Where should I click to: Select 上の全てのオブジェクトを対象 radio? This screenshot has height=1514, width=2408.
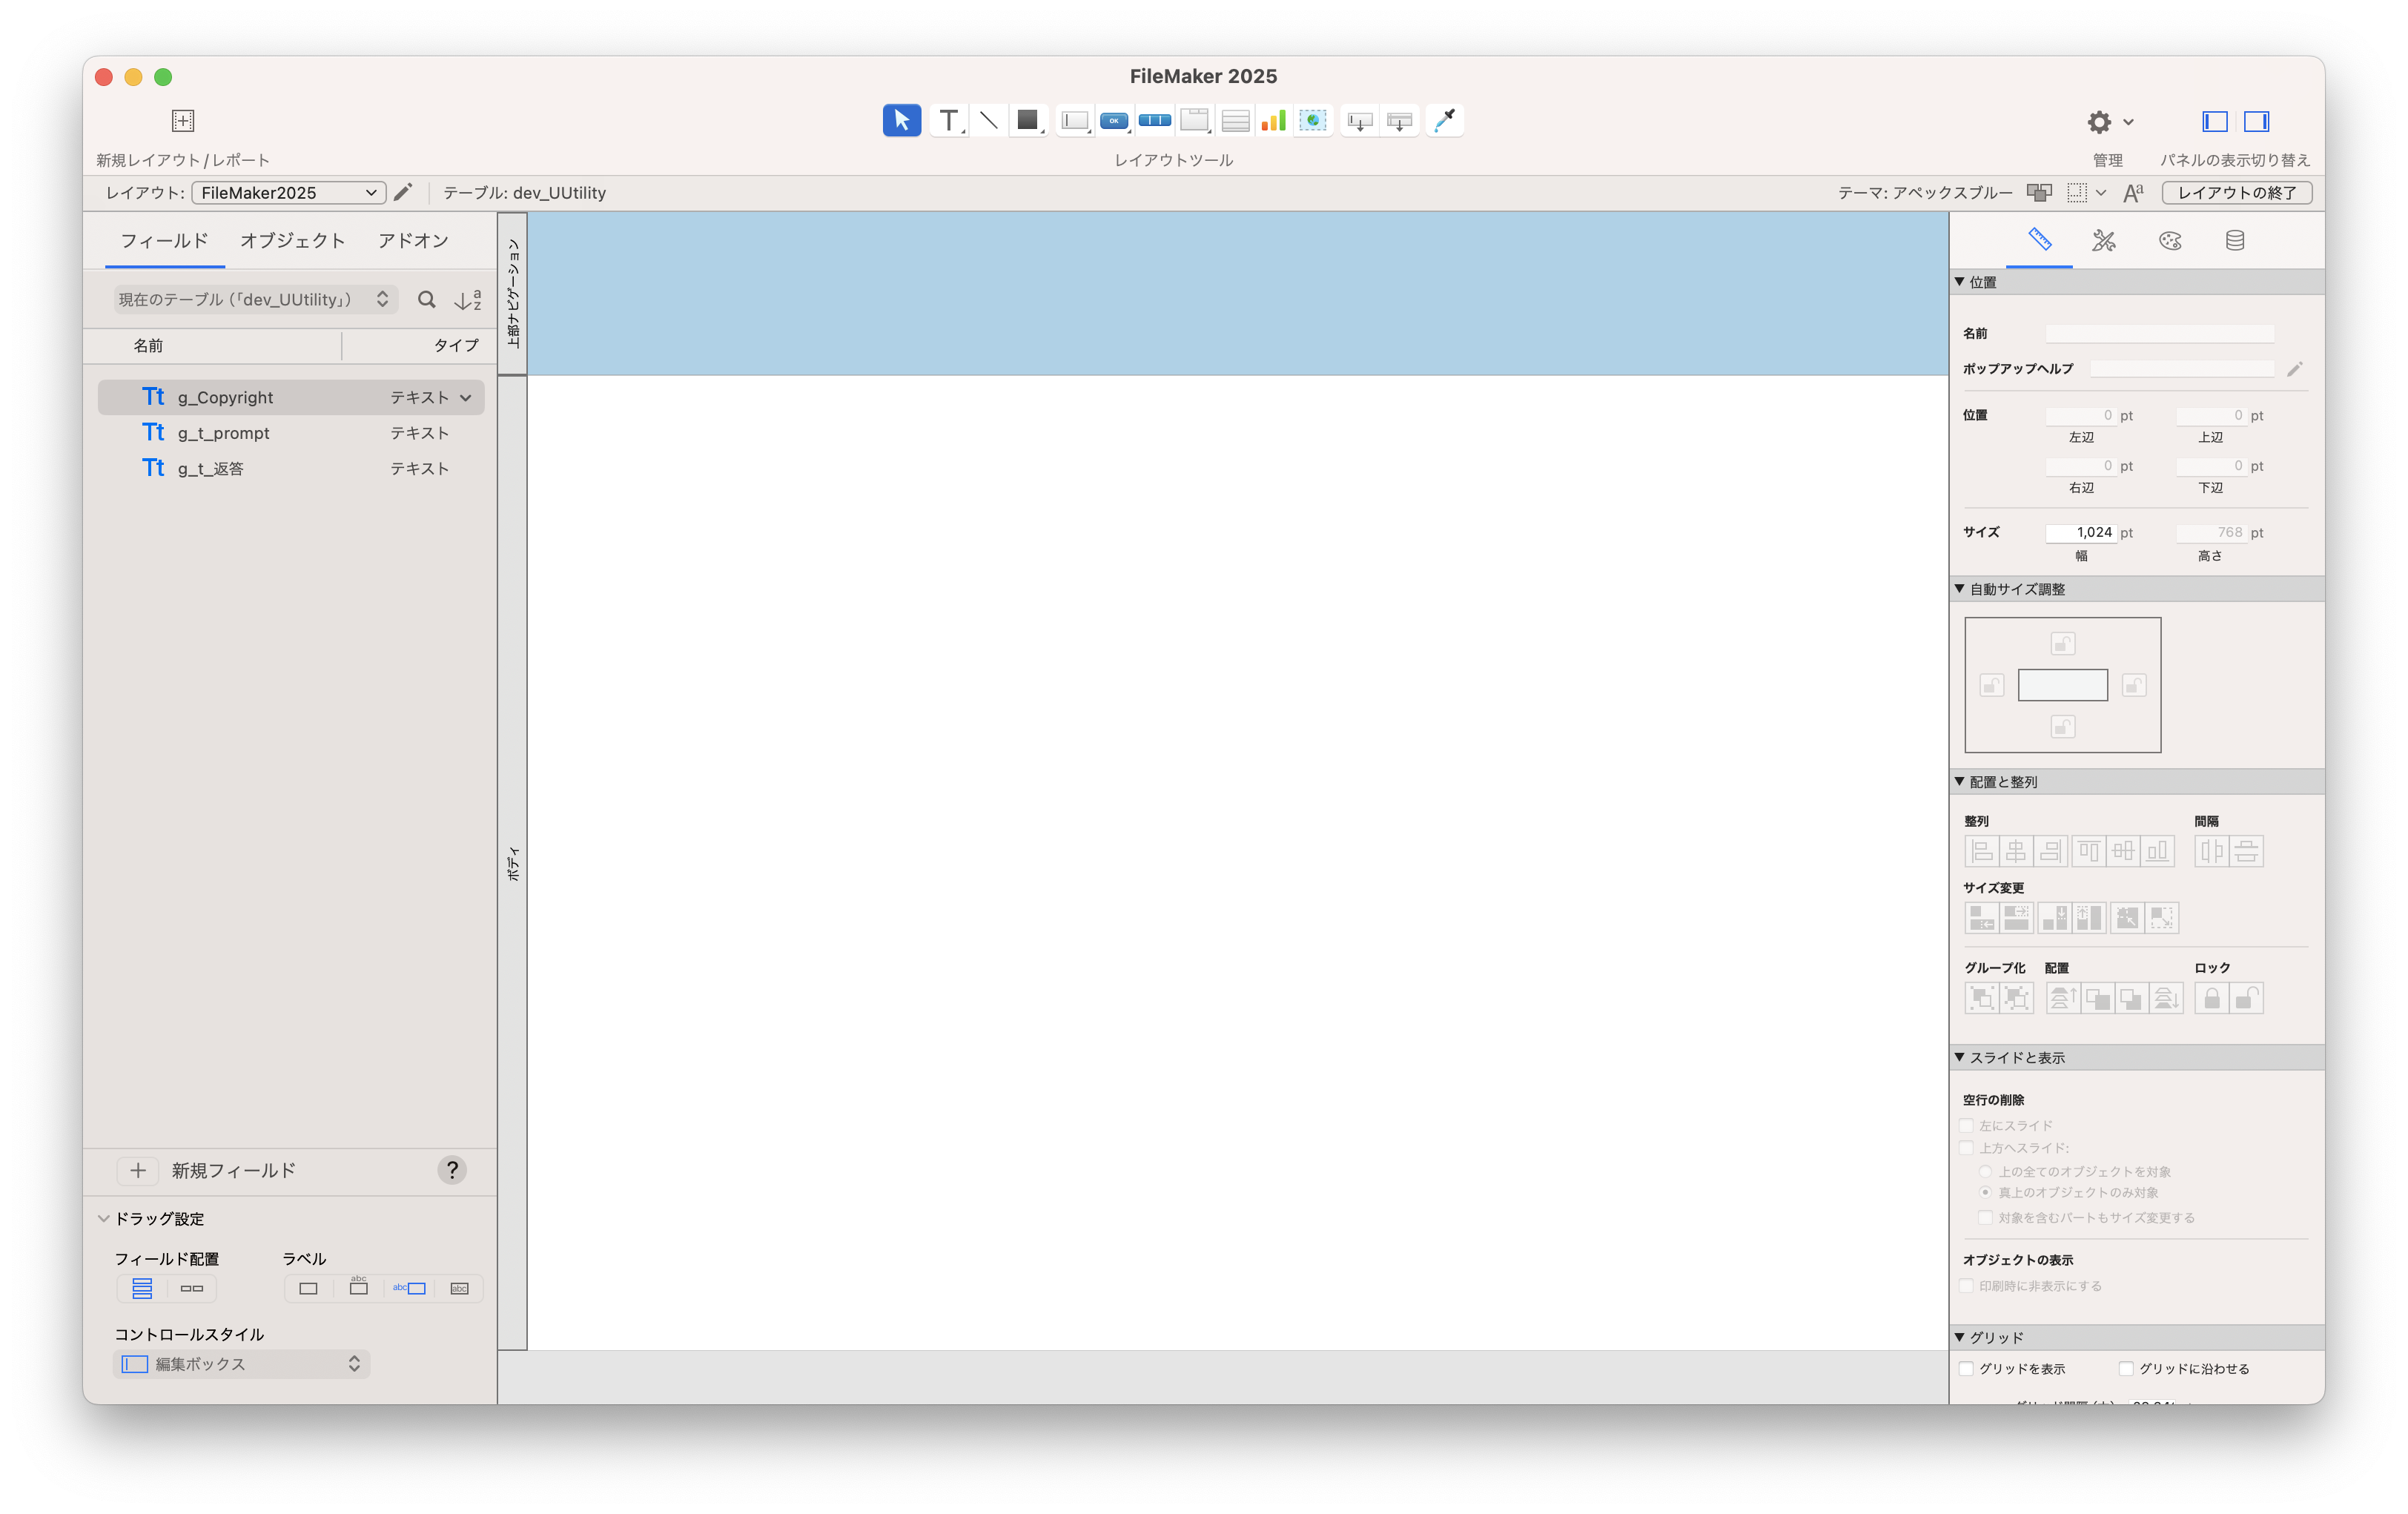click(x=1985, y=1171)
